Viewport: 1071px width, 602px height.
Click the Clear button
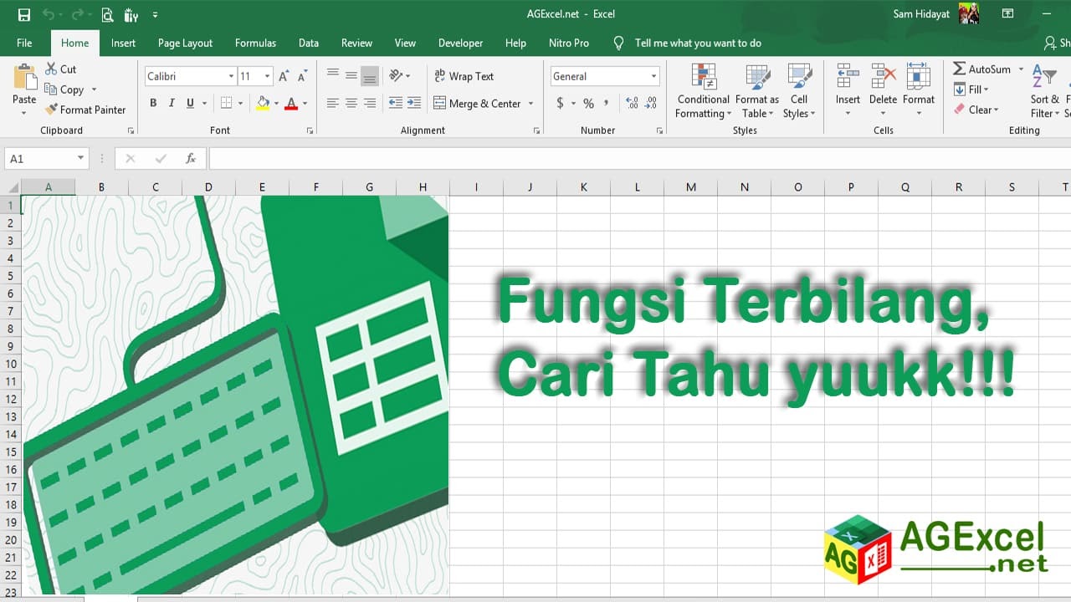pyautogui.click(x=976, y=110)
